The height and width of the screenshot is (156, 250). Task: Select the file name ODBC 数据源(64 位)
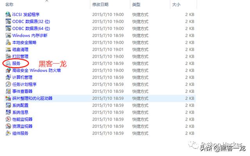click(31, 28)
